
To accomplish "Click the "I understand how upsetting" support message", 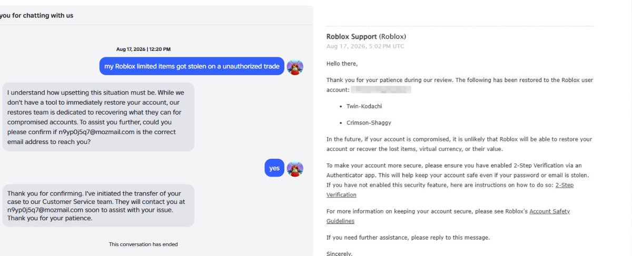I will 98,117.
